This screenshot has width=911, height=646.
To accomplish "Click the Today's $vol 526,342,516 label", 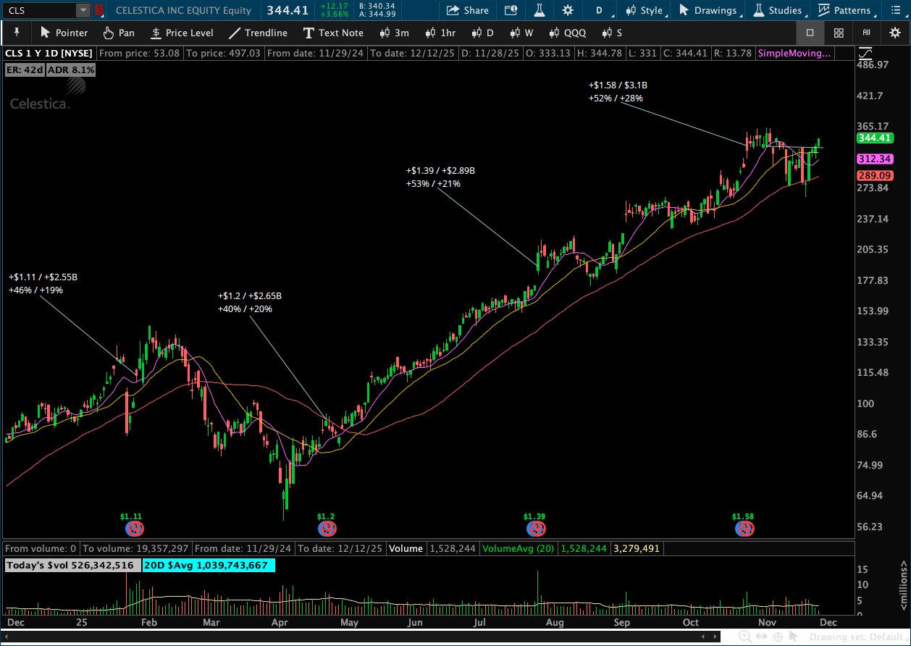I will coord(72,565).
